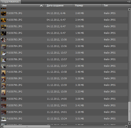This screenshot has height=128, width=131.
Task: Select file named P1030781.JPG
Action: (14, 26)
